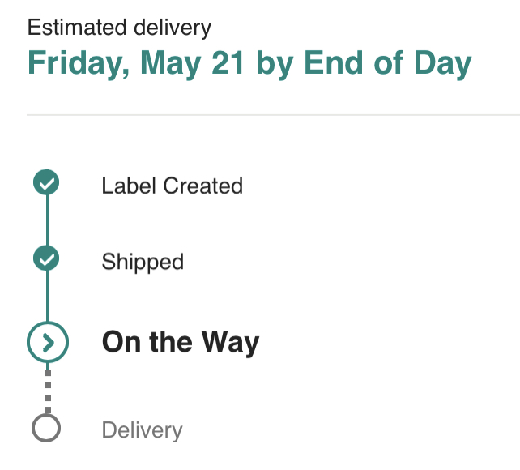Click the Label Created checkmark icon
The width and height of the screenshot is (520, 470).
47,183
